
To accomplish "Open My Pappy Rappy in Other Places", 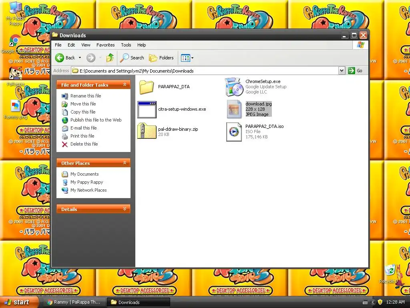I will (86, 182).
